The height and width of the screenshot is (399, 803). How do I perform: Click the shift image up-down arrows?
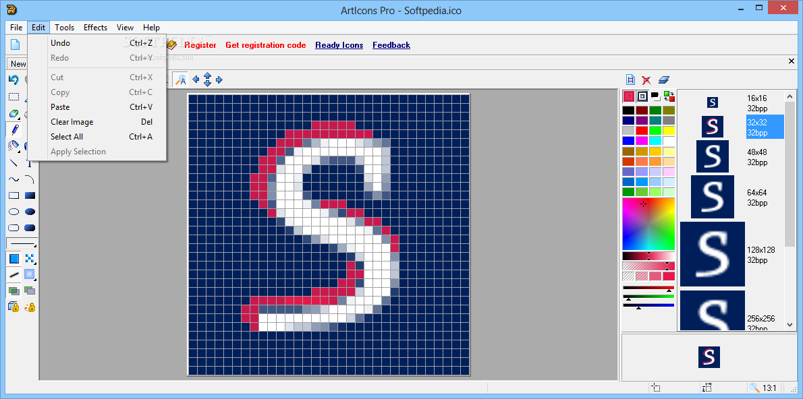pyautogui.click(x=207, y=80)
